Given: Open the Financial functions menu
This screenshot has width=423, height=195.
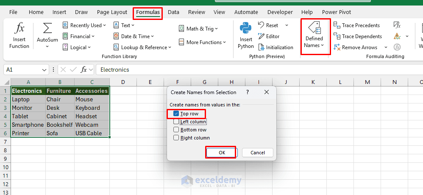Looking at the screenshot, I should click(x=78, y=36).
